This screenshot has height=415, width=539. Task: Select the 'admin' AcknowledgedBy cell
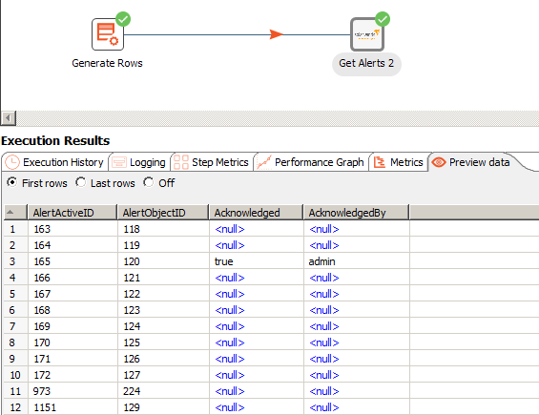point(357,261)
